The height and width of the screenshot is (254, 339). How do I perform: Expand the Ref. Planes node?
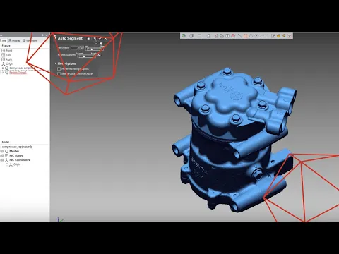(x=1, y=155)
